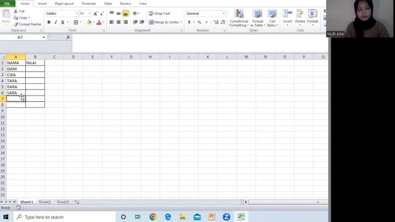Open Font dialog launcher
This screenshot has width=395, height=222.
click(x=104, y=30)
